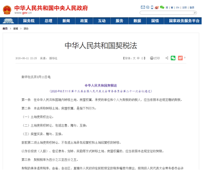Switch to traditional Chinese 繁
The height and width of the screenshot is (170, 202).
coord(172,7)
